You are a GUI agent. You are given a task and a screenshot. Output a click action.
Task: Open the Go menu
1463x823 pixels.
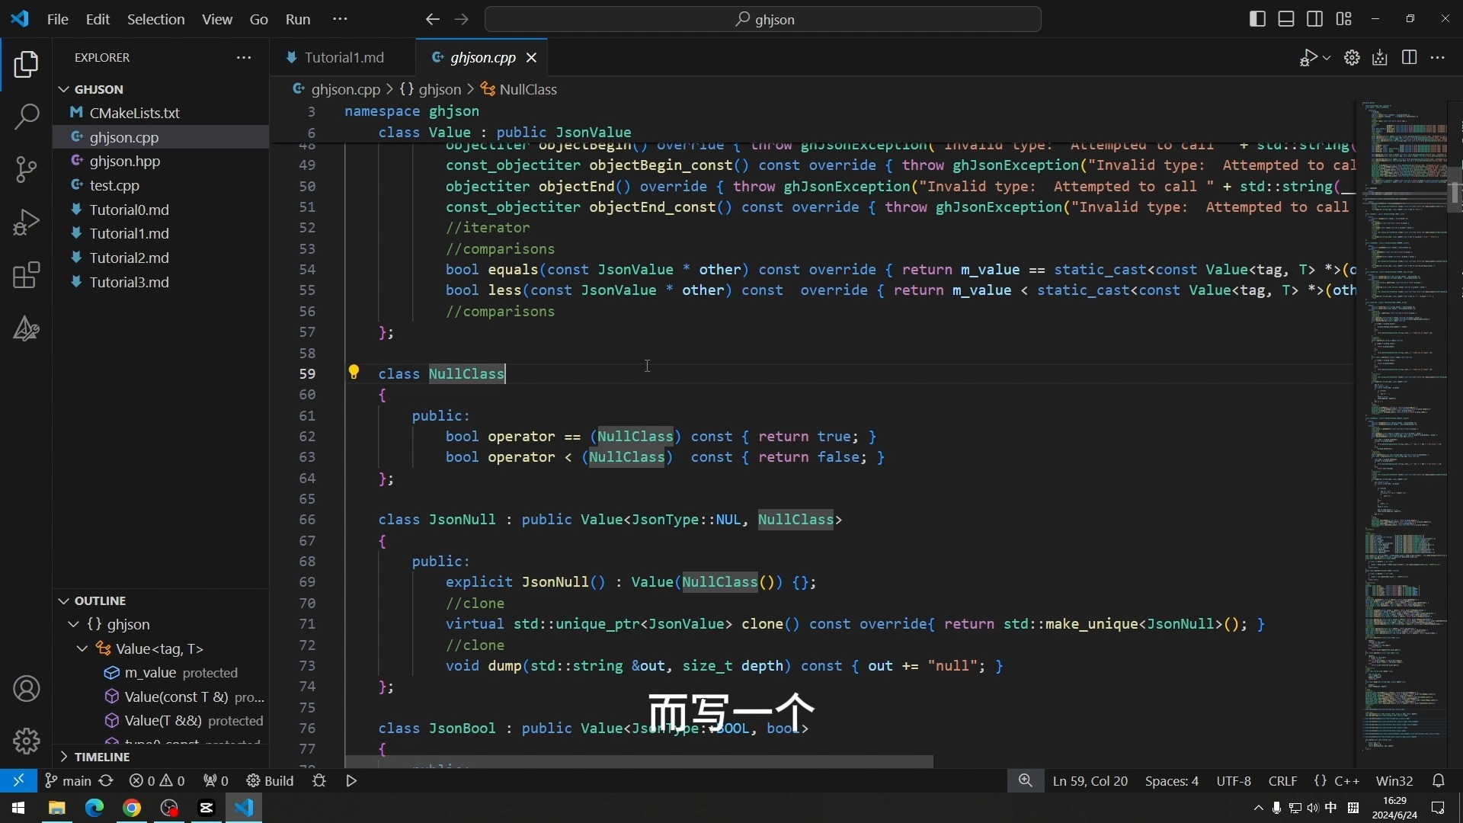[259, 19]
